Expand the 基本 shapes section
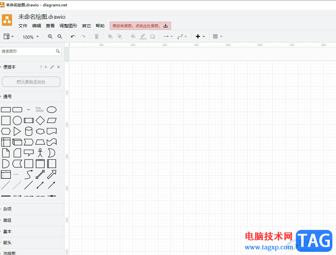Viewport: 336px width, 255px height. [x=7, y=232]
